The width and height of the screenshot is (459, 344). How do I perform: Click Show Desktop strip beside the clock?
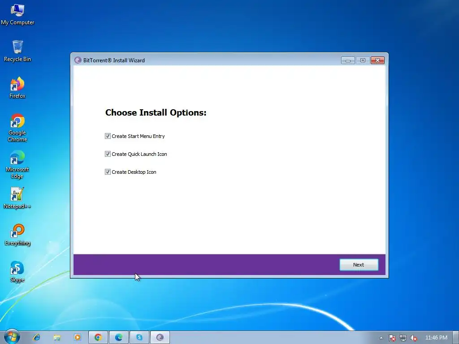pyautogui.click(x=456, y=337)
